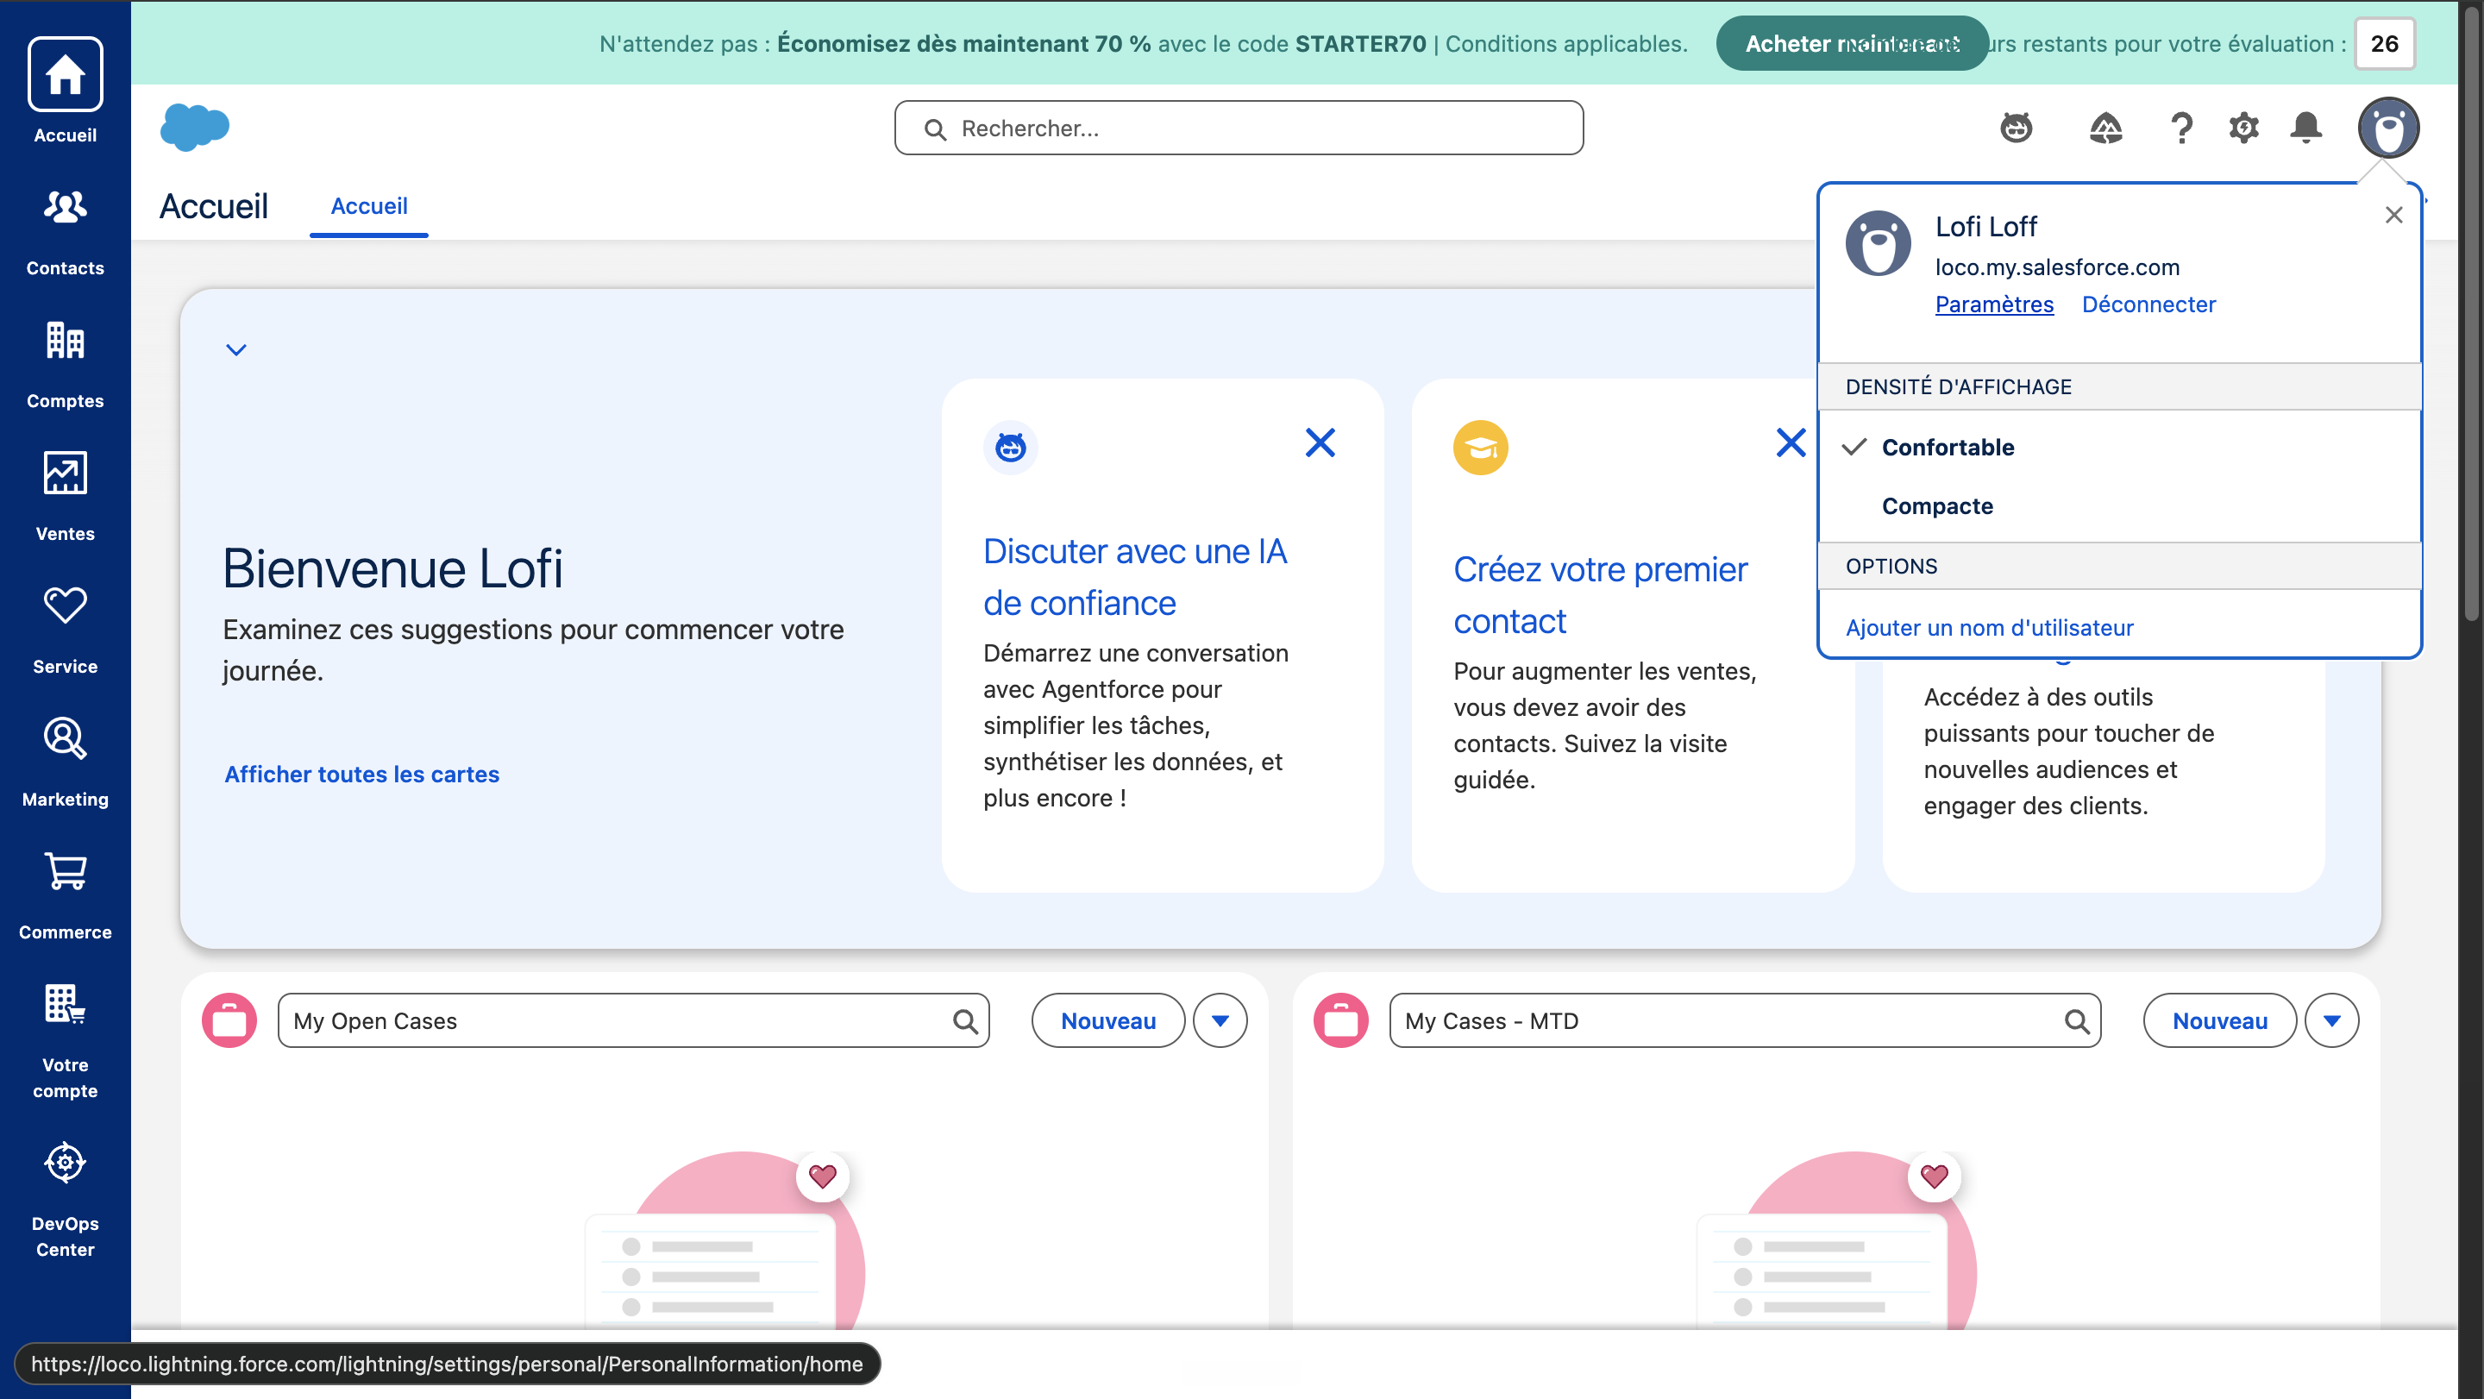Click the case icon beside My Open Cases
Image resolution: width=2484 pixels, height=1399 pixels.
pyautogui.click(x=229, y=1020)
